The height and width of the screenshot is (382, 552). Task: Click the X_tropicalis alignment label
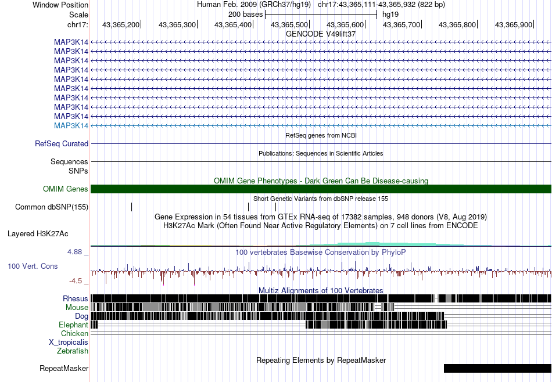(x=69, y=343)
